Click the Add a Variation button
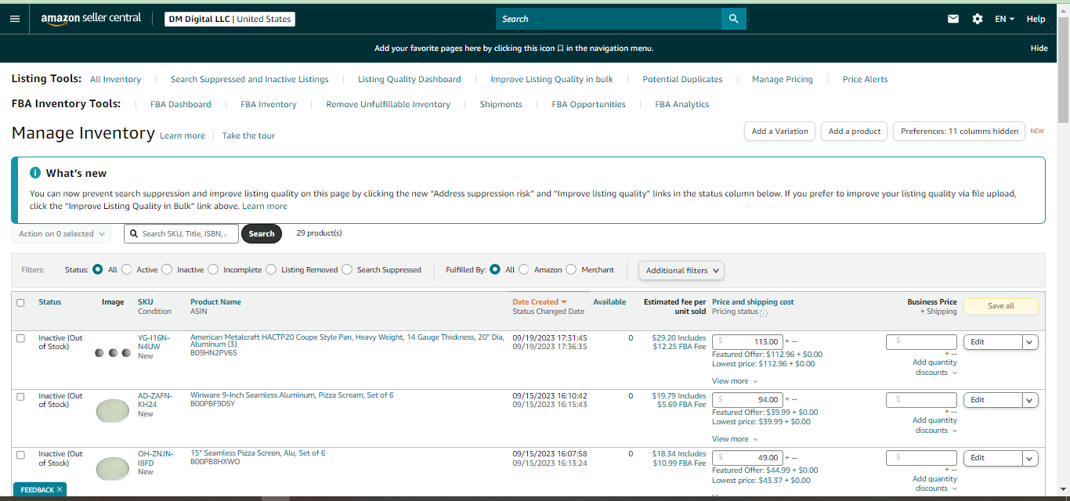This screenshot has height=501, width=1070. pos(780,132)
